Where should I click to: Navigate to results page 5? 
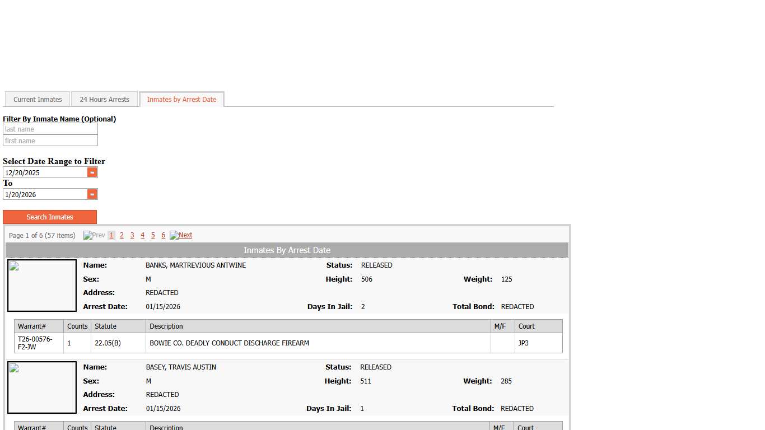153,235
